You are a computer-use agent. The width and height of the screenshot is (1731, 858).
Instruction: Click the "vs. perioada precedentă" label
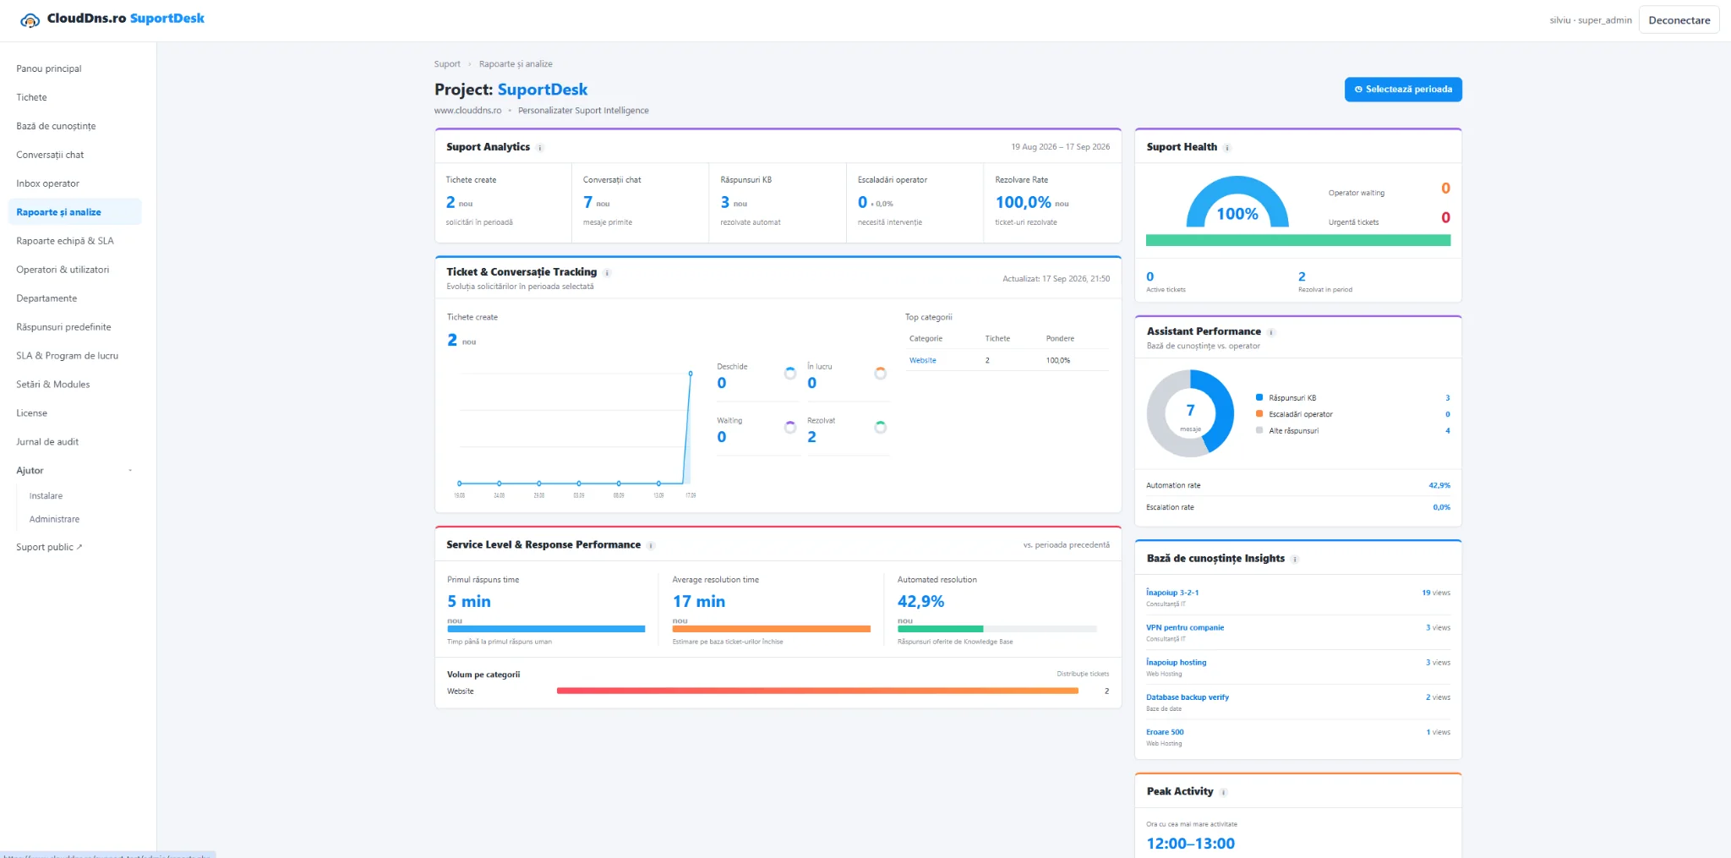pos(1067,545)
